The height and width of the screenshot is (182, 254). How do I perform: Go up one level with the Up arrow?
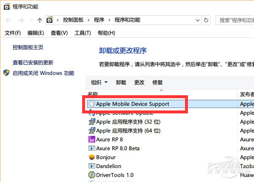[40, 20]
